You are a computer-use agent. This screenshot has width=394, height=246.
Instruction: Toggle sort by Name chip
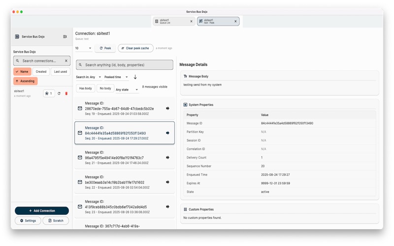tap(22, 71)
